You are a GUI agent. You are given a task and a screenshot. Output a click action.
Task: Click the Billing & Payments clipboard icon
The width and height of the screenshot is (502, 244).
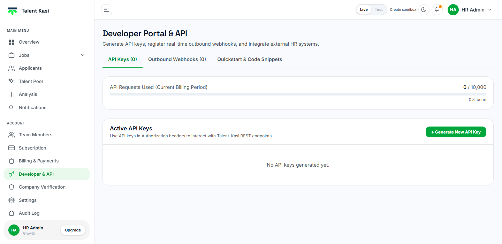[12, 161]
